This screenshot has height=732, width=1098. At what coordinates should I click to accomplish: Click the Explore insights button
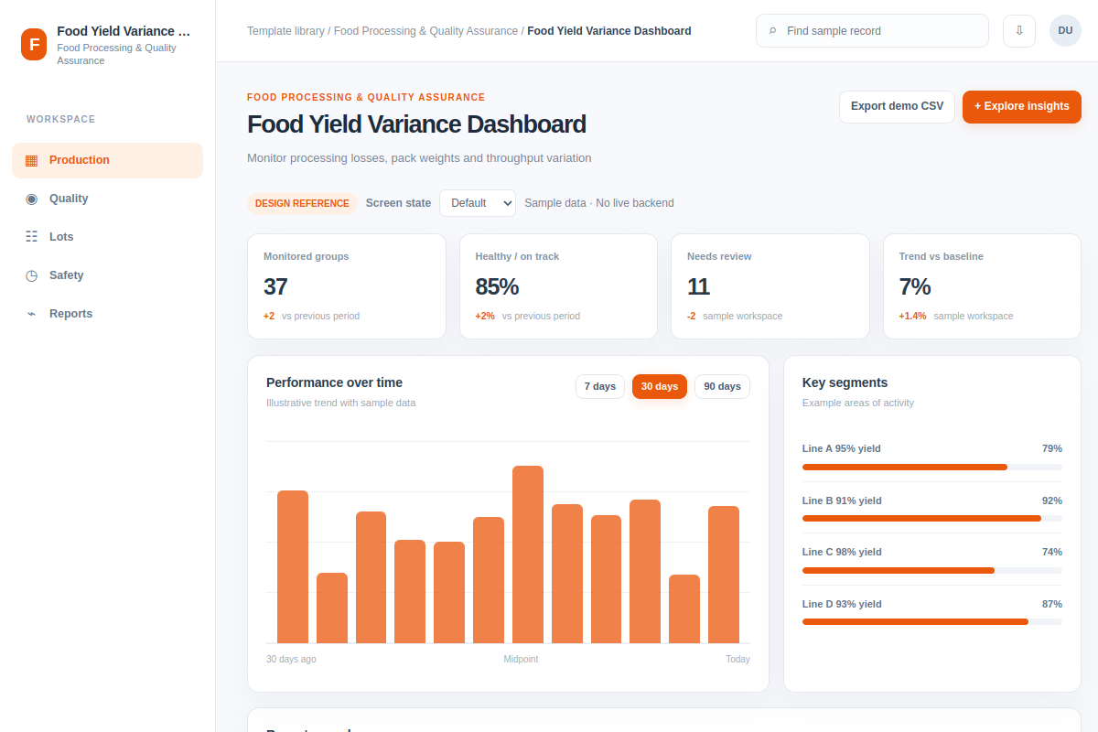[x=1022, y=106]
